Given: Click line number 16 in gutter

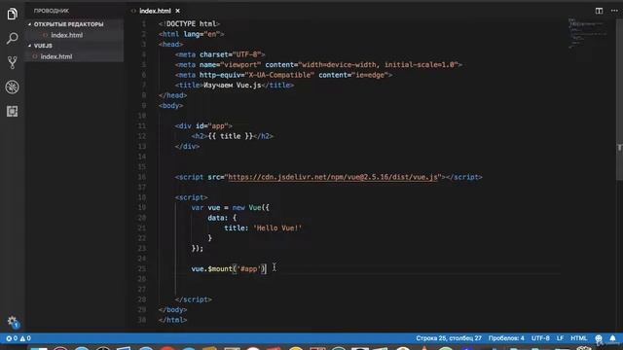Looking at the screenshot, I should click(x=142, y=177).
